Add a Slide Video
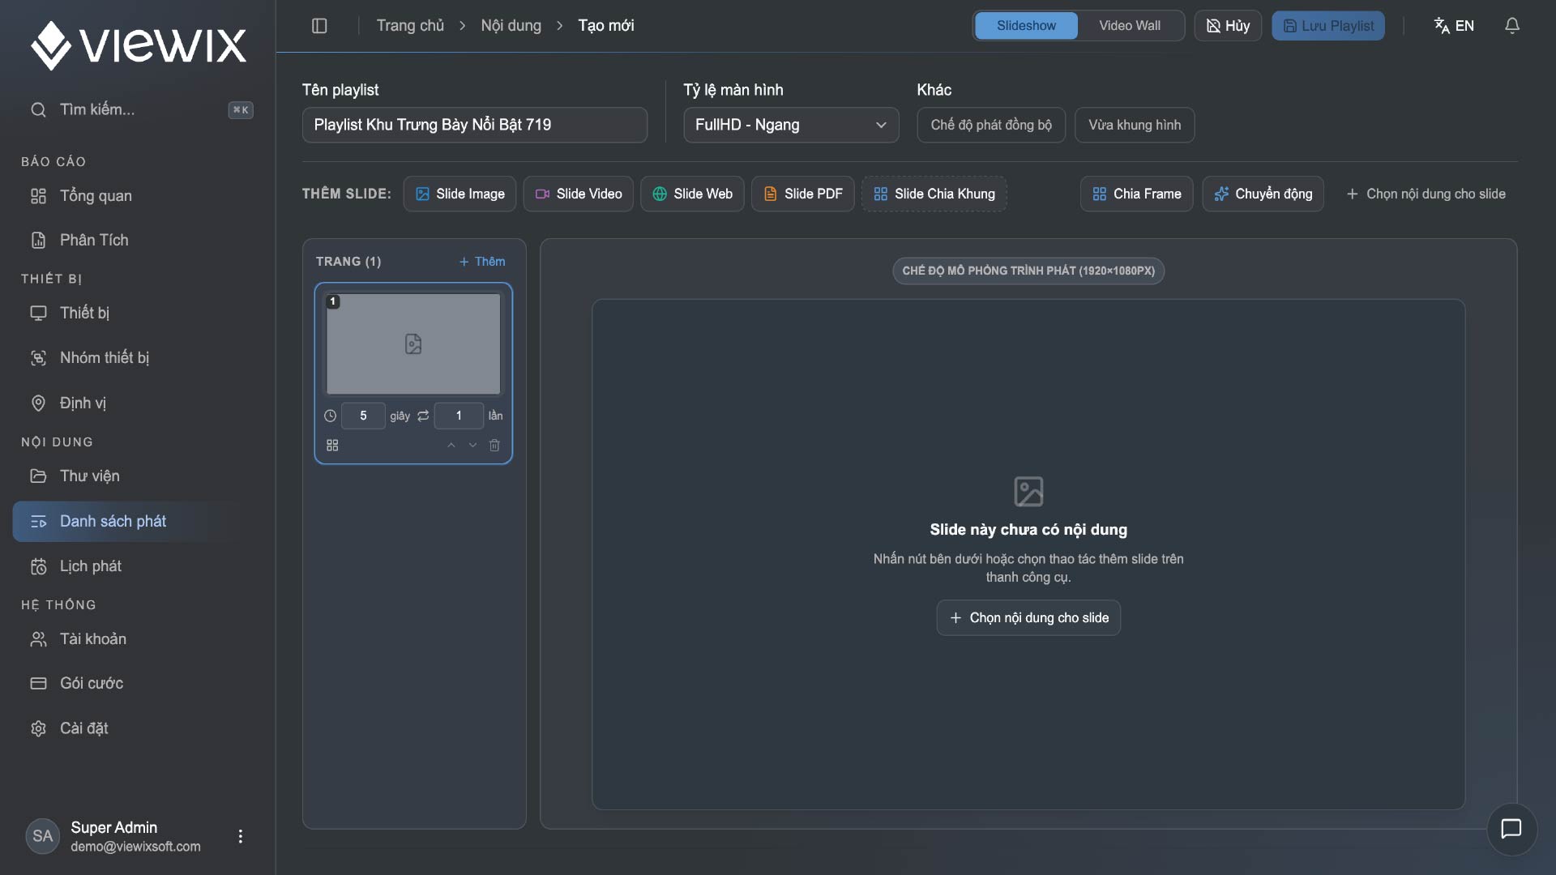This screenshot has height=875, width=1556. tap(579, 194)
